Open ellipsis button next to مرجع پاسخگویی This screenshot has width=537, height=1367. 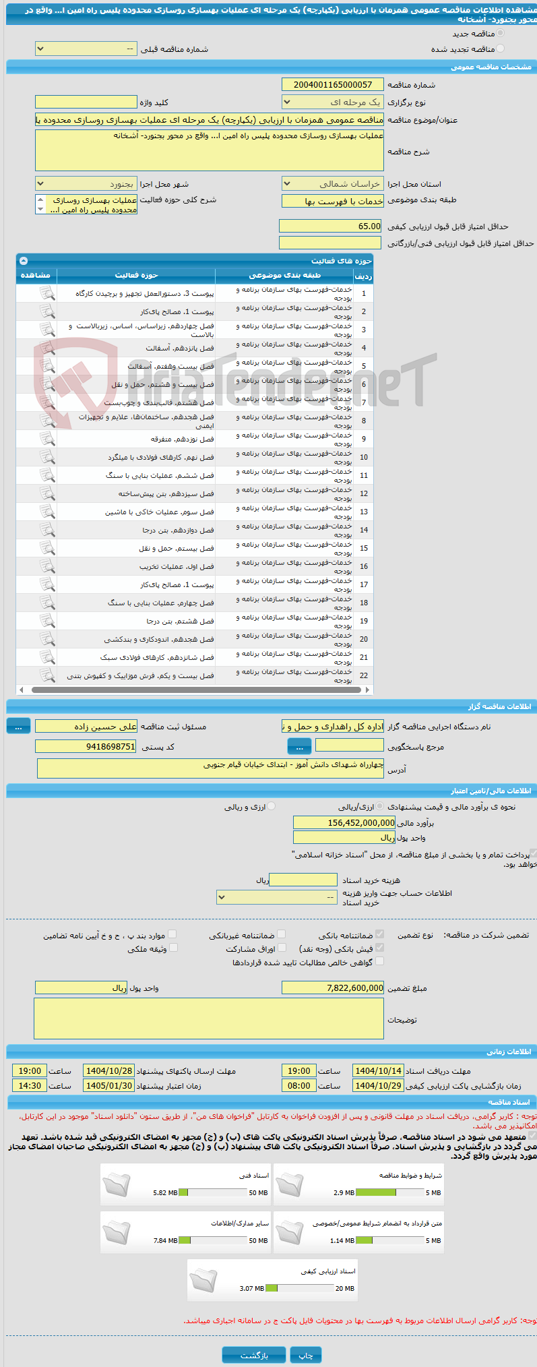(x=299, y=746)
